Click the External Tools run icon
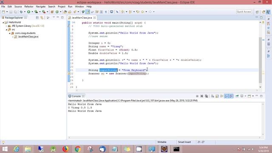Screen dimensions: 272x153 pos(44,12)
